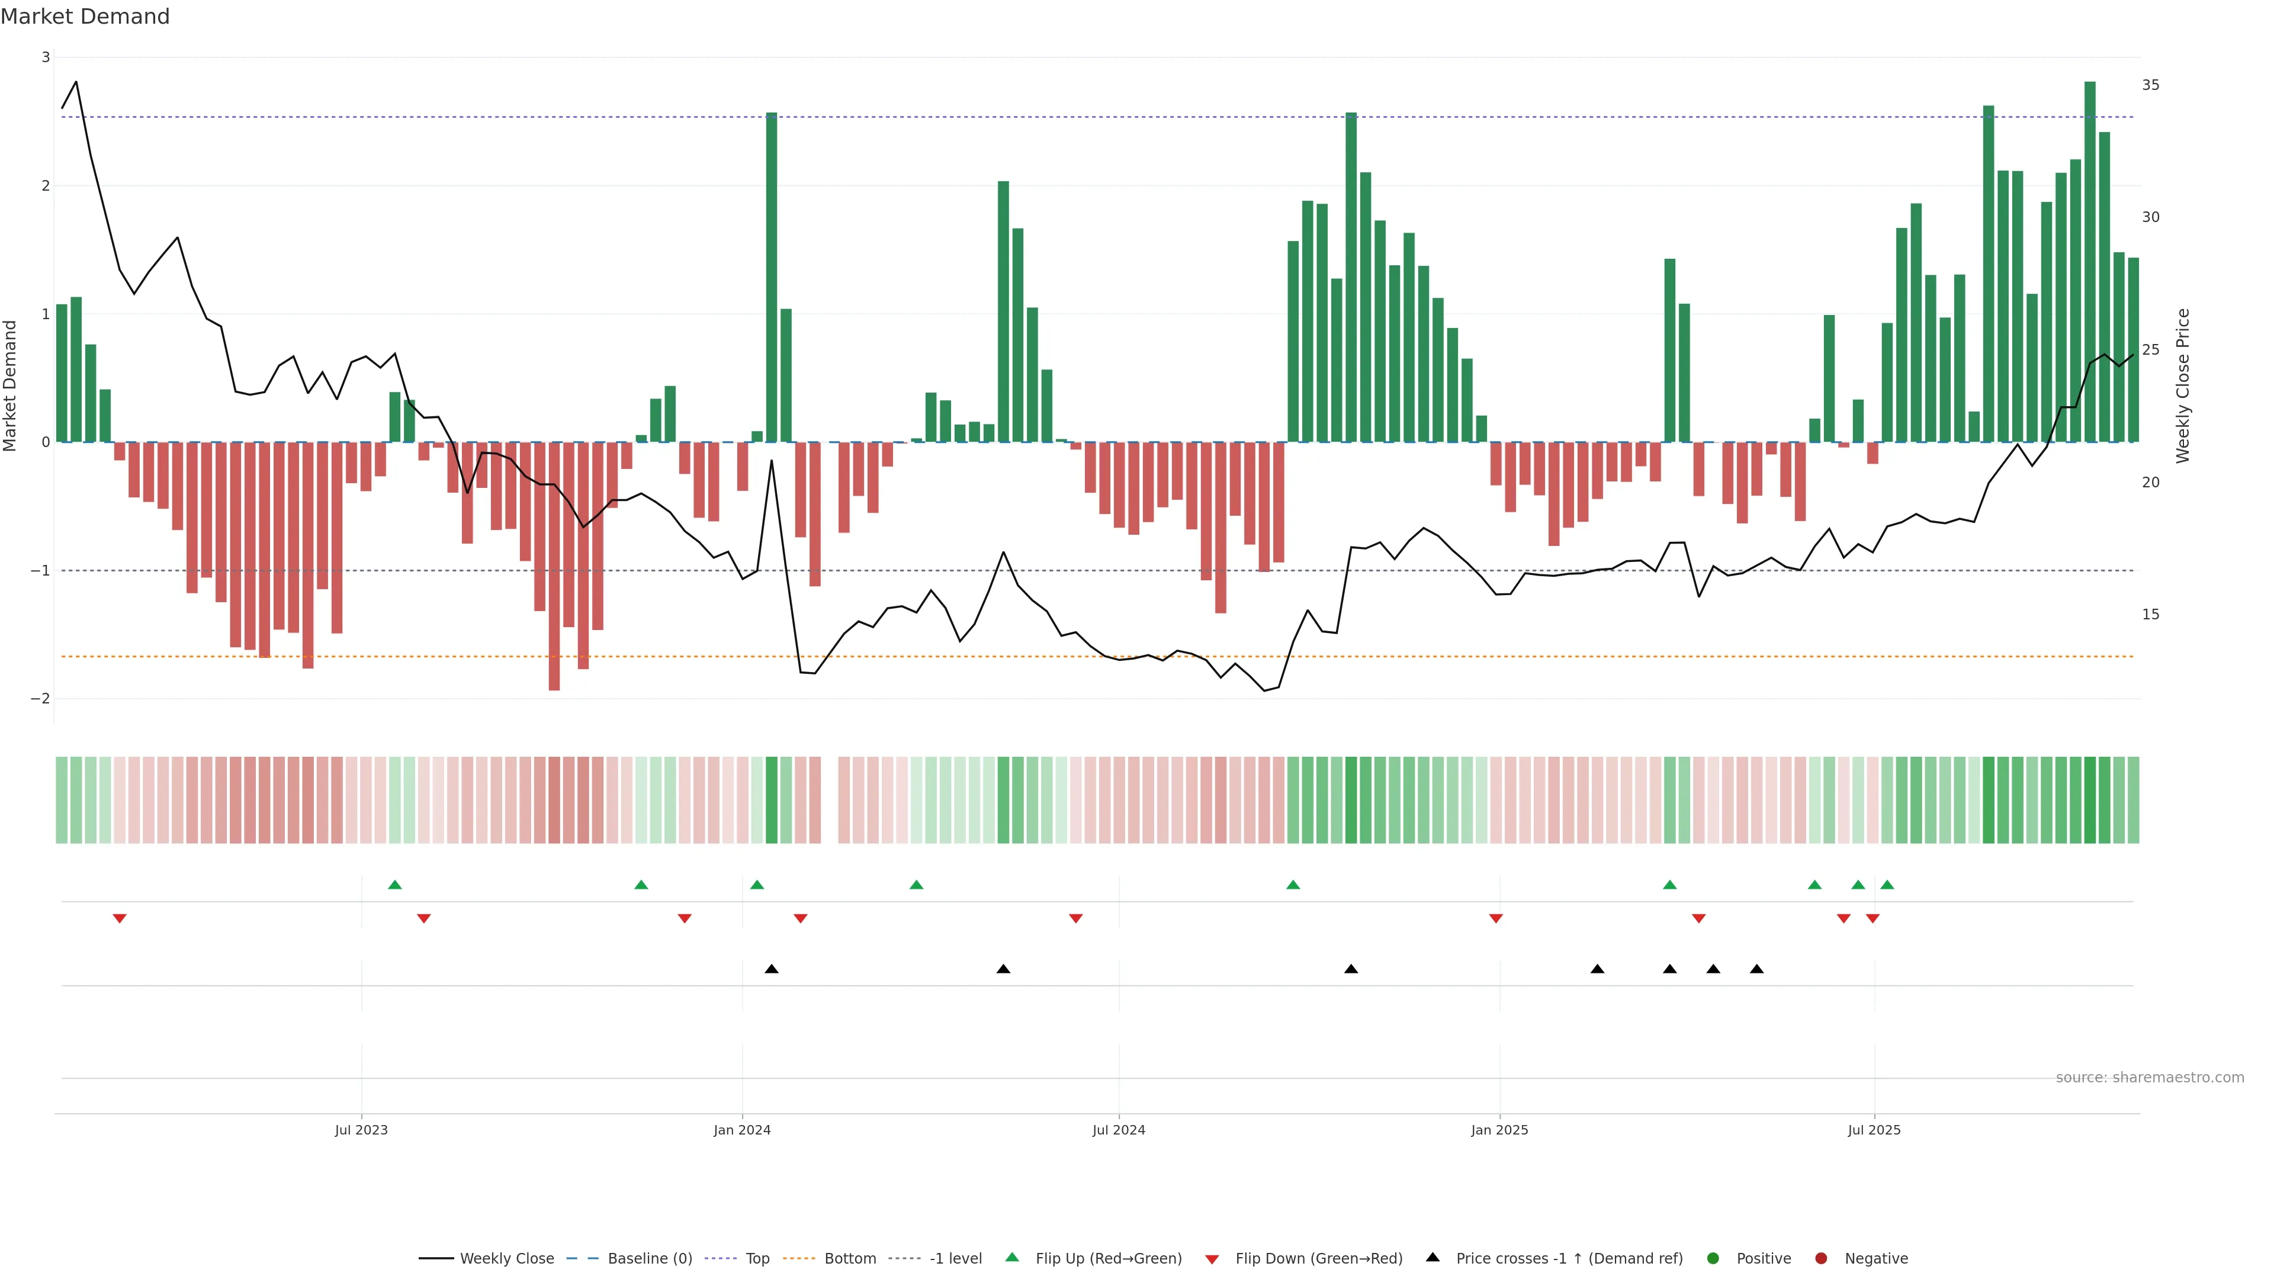Click Price crosses -1 black triangle legend icon
The width and height of the screenshot is (2274, 1279).
[x=1433, y=1257]
